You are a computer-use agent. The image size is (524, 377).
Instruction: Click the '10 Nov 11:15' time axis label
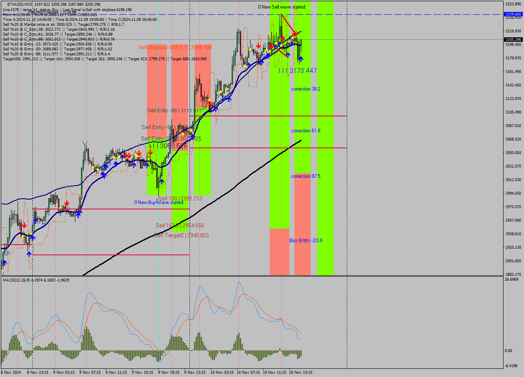[275, 372]
